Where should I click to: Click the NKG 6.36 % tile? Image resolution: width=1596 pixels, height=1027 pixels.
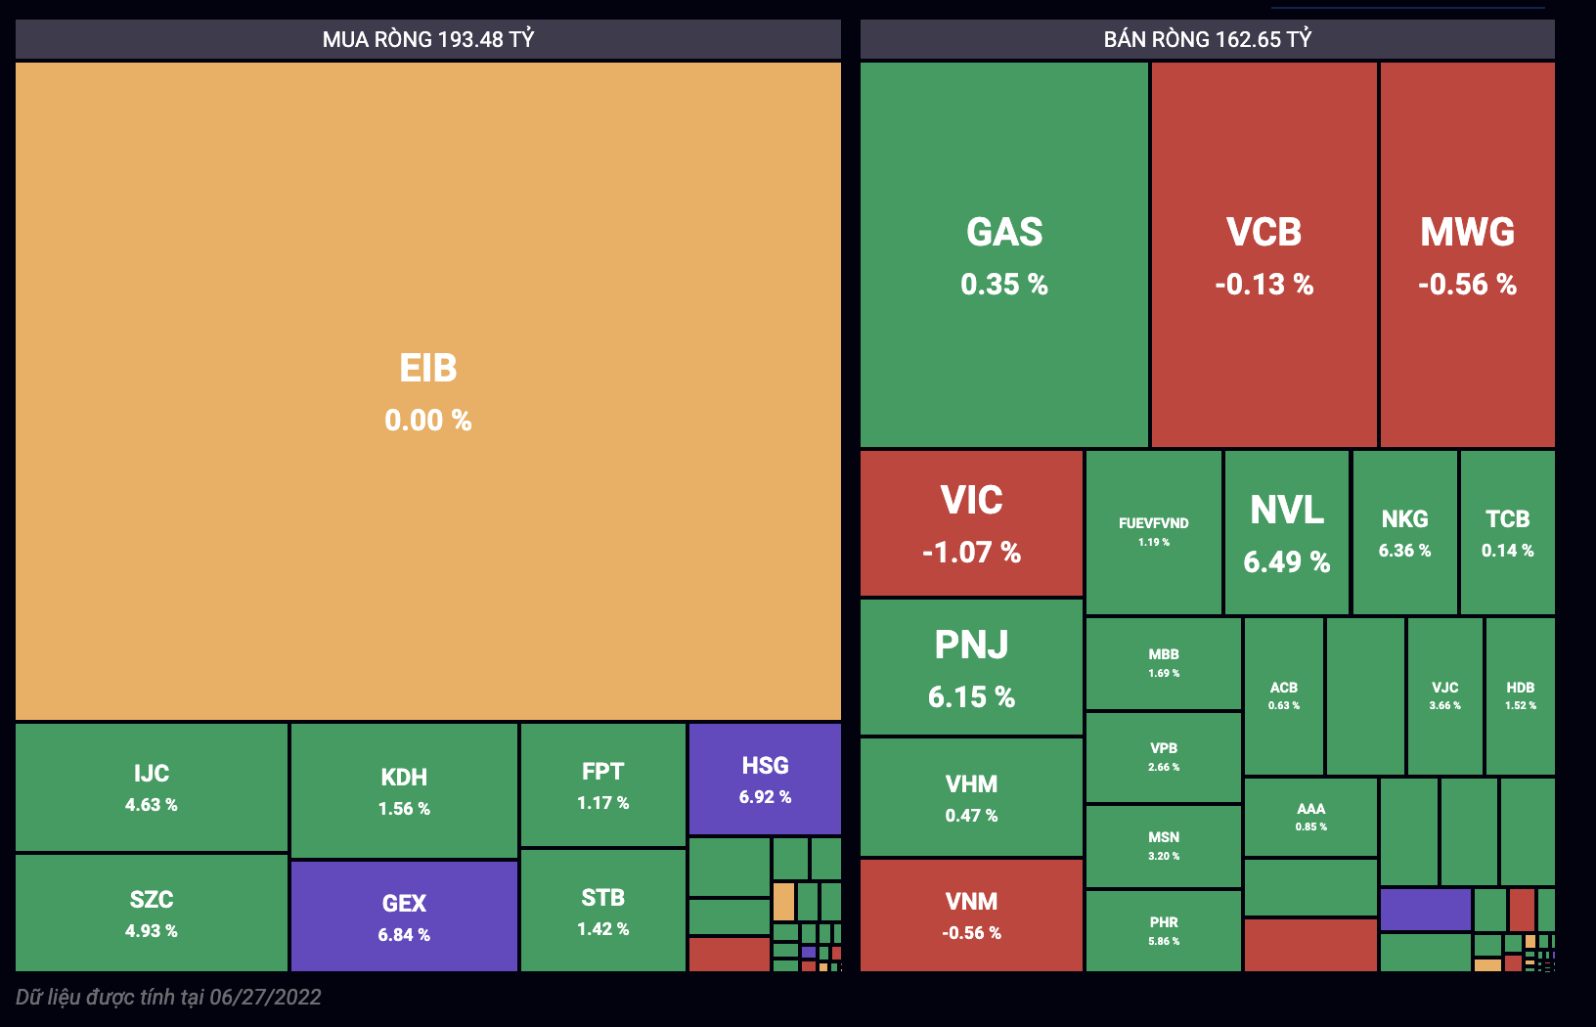pos(1404,533)
